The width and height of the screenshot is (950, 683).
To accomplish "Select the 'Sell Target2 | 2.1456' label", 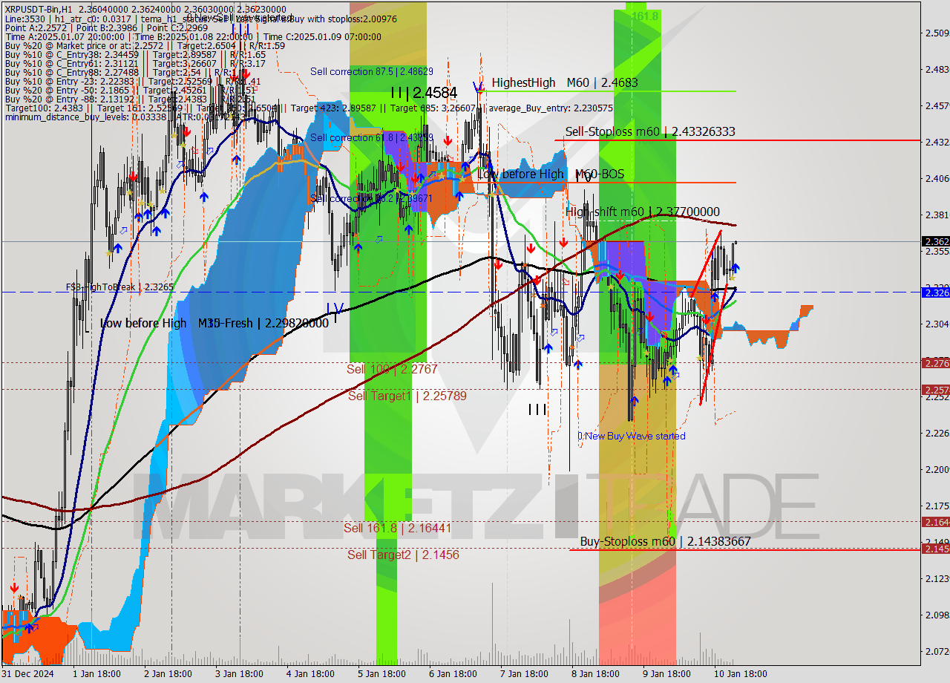I will tap(403, 555).
